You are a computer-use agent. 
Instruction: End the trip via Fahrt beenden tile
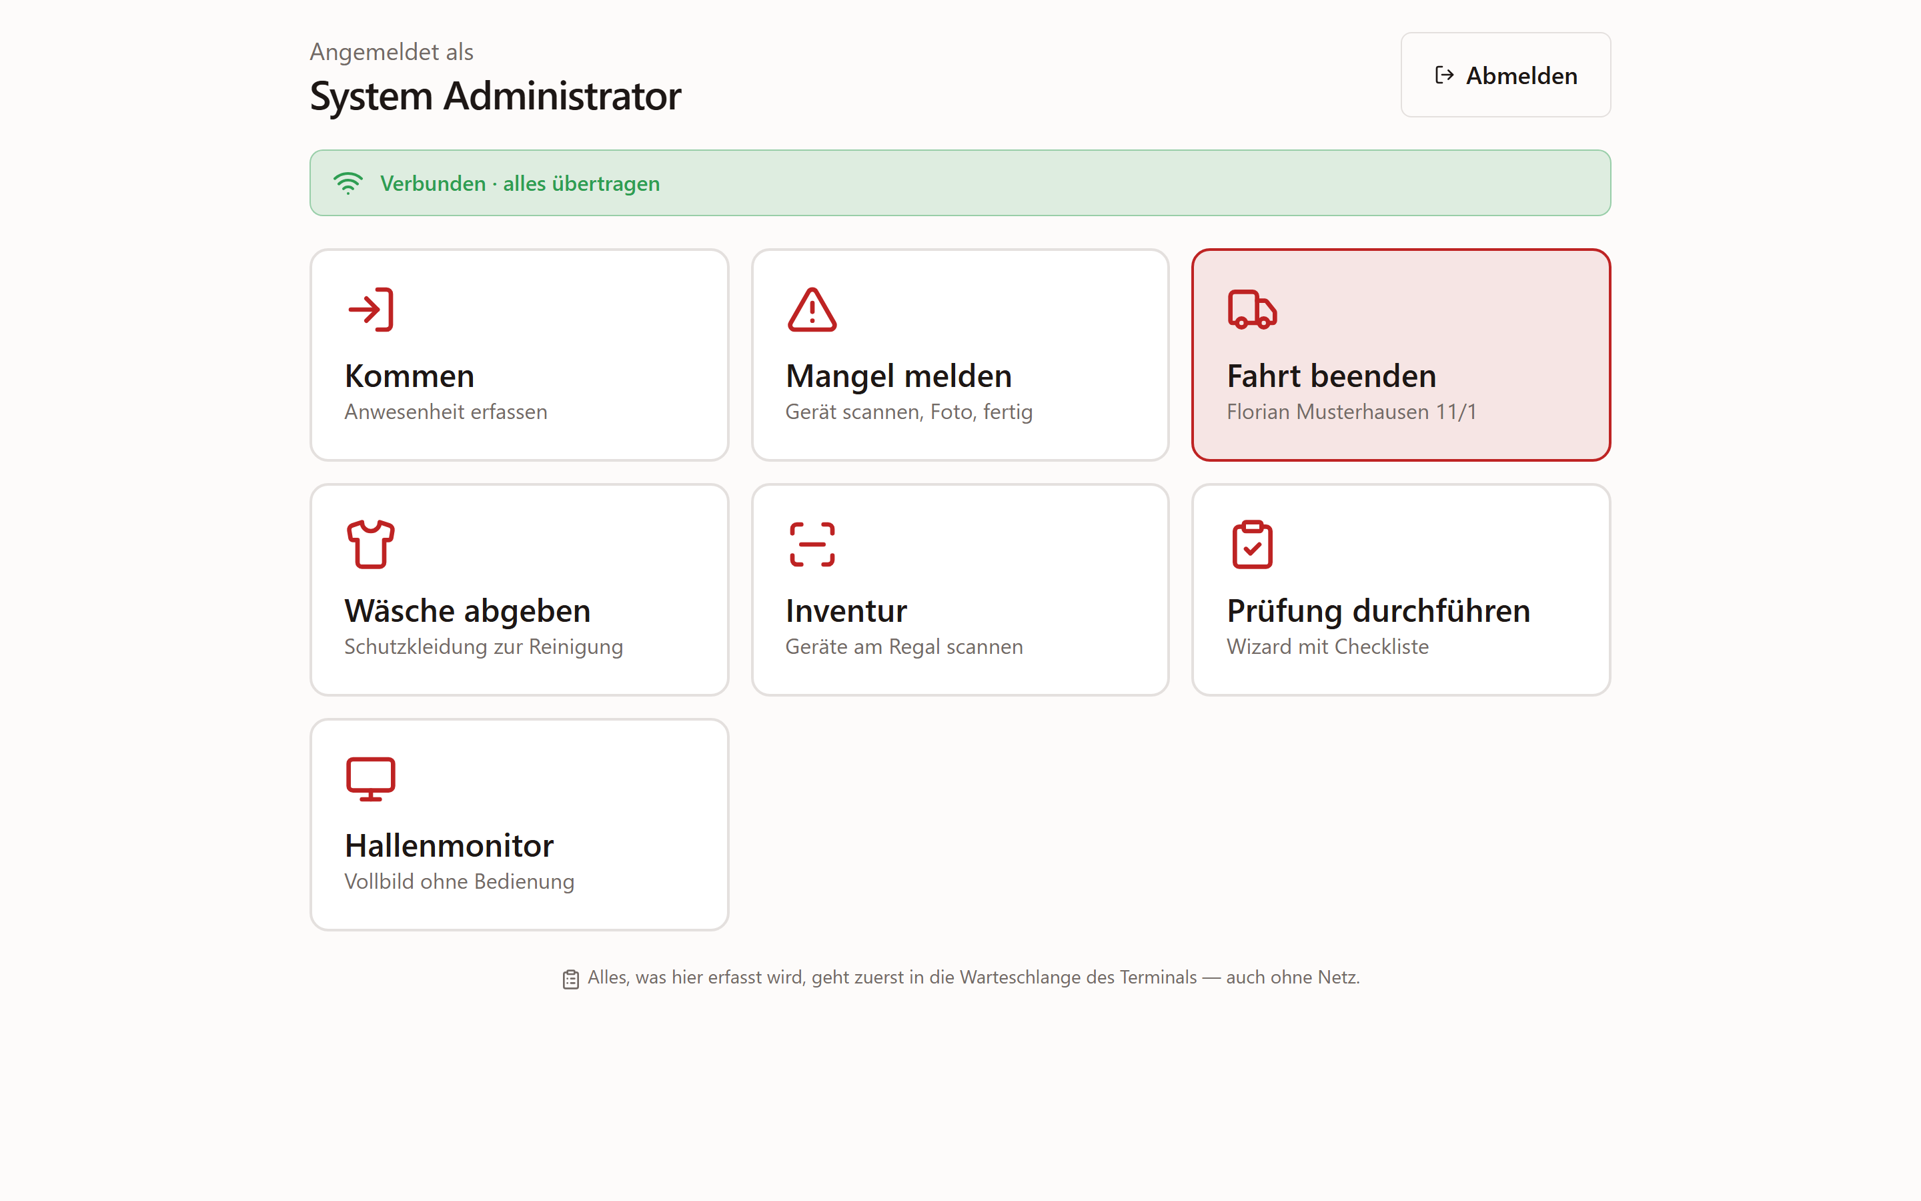[x=1400, y=355]
